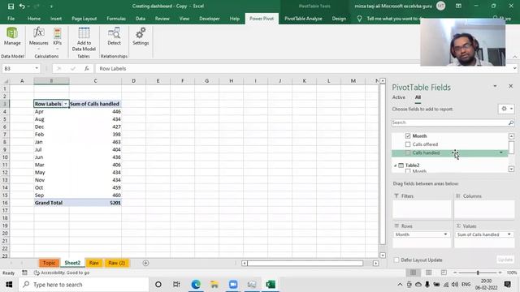Open Sum of Calls handled dropdown
This screenshot has height=292, width=520.
pos(509,234)
